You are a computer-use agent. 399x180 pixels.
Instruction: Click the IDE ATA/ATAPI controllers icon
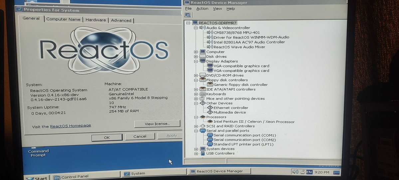point(203,89)
